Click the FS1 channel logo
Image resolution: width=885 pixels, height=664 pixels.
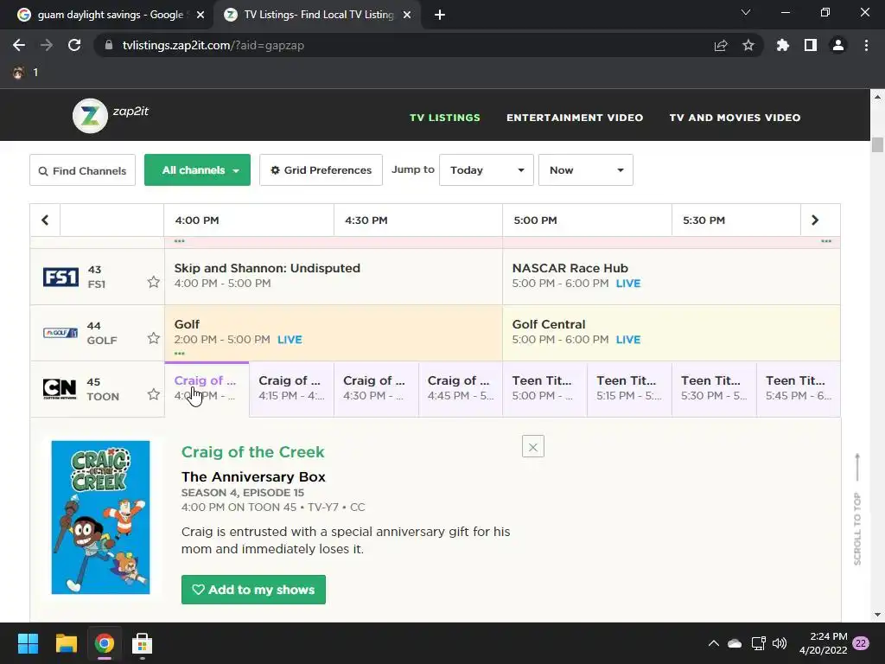pos(61,278)
